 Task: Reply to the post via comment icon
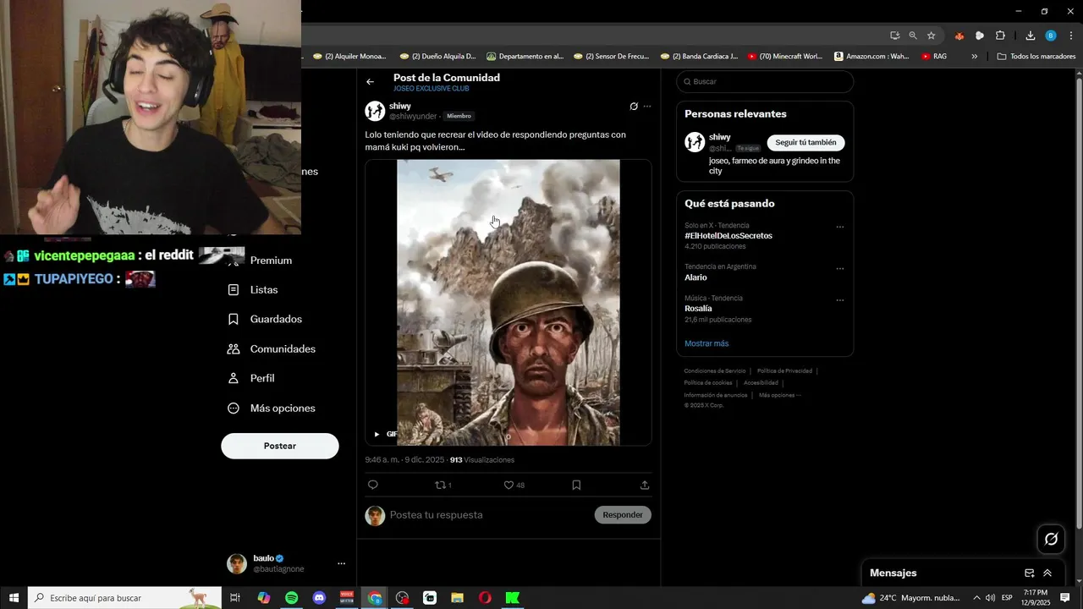[372, 485]
